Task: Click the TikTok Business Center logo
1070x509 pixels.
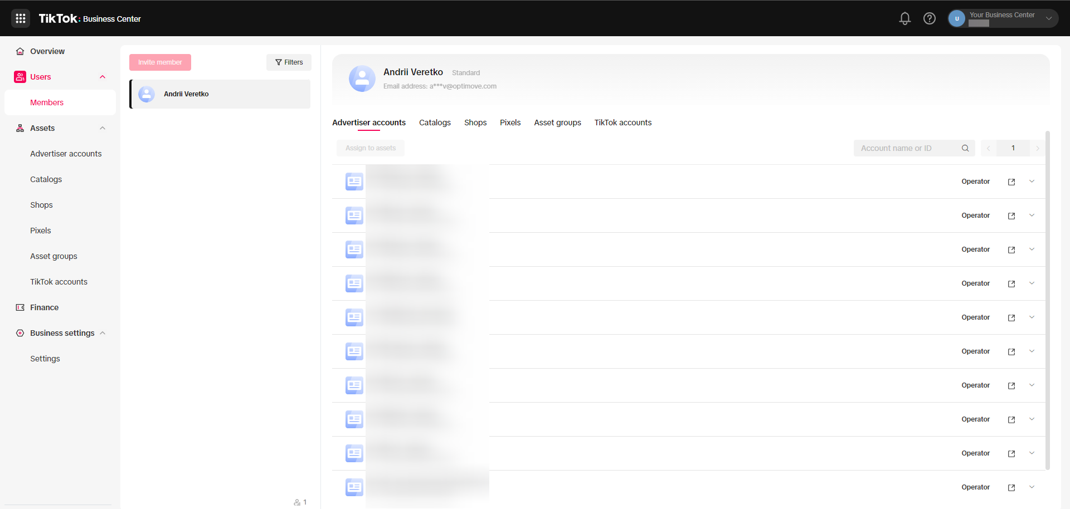Action: pos(90,18)
